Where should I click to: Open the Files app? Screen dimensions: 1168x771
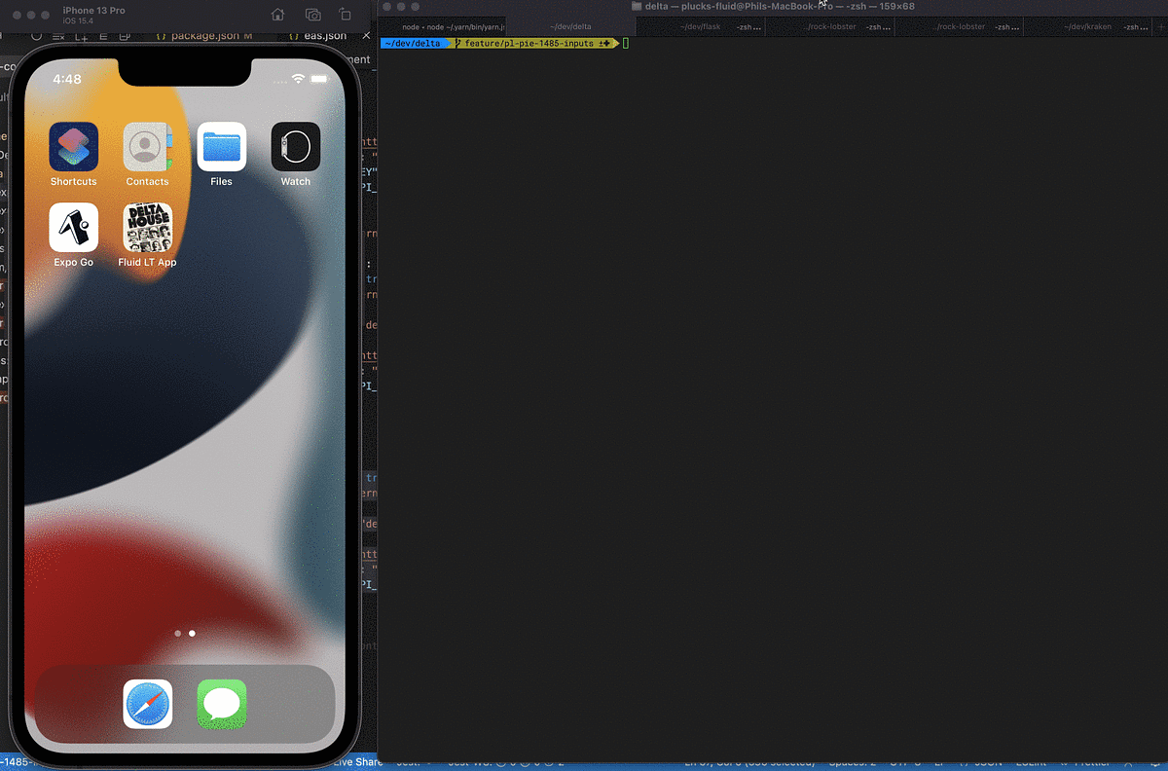click(222, 146)
